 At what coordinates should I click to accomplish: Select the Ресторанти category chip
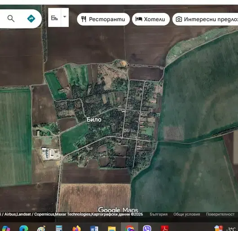coord(103,19)
